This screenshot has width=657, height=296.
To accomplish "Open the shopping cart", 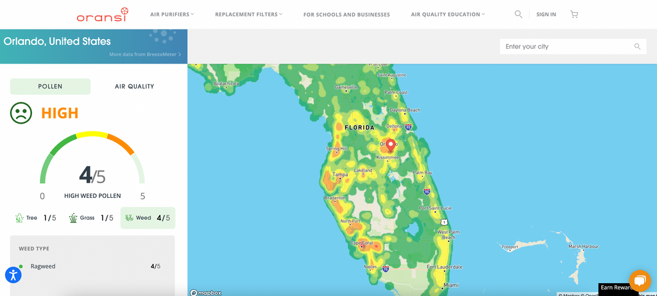I will 574,14.
